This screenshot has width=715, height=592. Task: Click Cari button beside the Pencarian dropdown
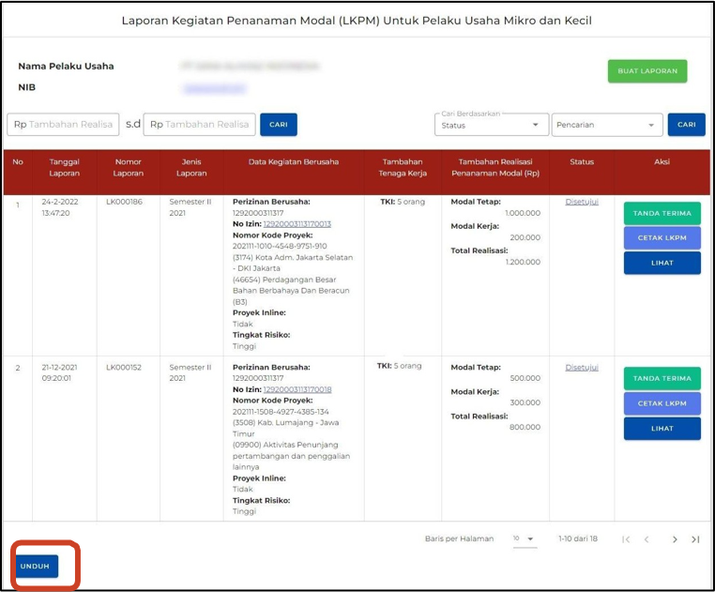click(686, 125)
